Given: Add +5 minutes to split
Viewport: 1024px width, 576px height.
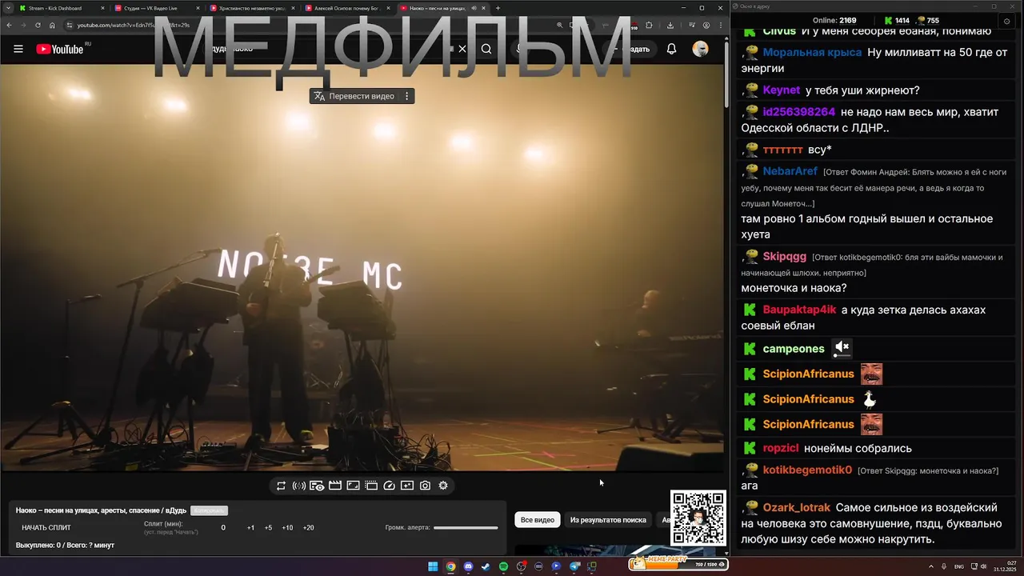Looking at the screenshot, I should click(268, 528).
